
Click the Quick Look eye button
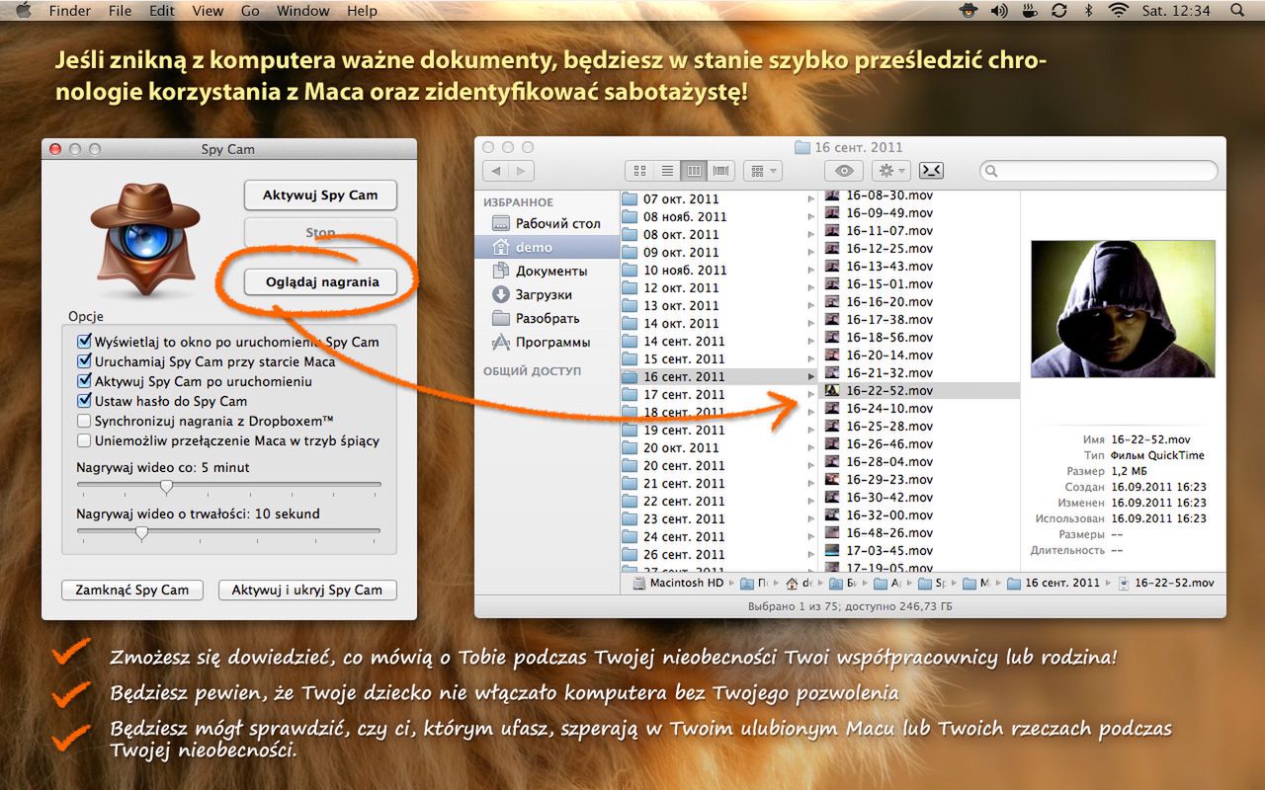point(844,171)
